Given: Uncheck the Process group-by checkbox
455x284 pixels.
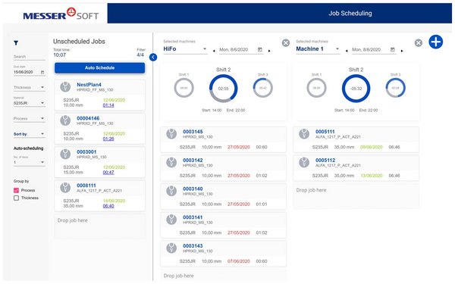Looking at the screenshot, I should 16,190.
